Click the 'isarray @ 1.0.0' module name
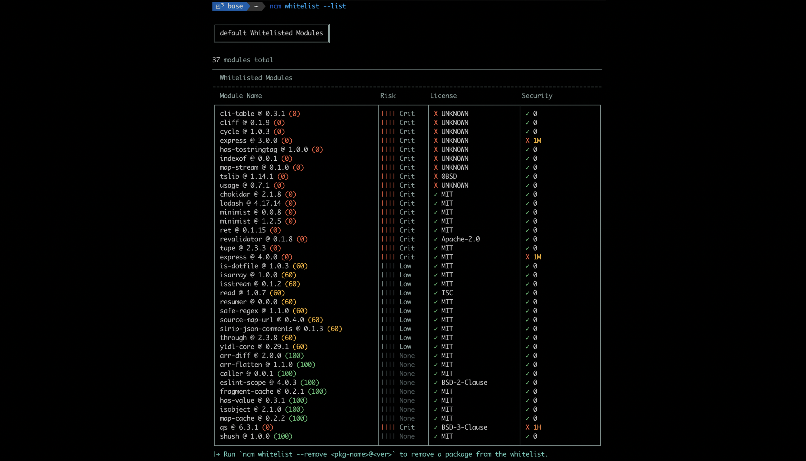Image resolution: width=806 pixels, height=461 pixels. (248, 275)
